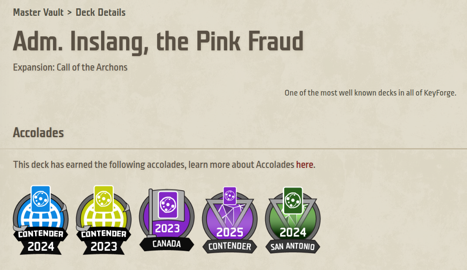
Task: Click the purple card on the Canada flag
Action: 168,204
